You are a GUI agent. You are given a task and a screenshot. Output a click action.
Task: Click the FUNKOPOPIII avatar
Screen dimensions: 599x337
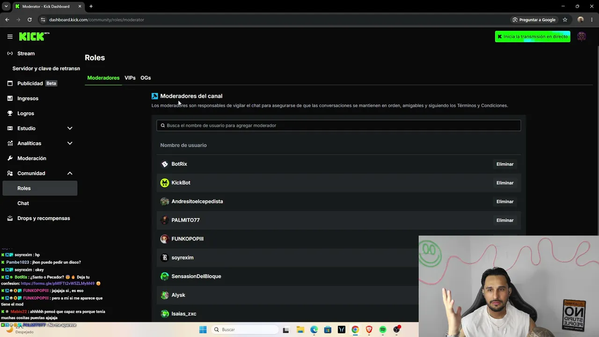(x=165, y=239)
